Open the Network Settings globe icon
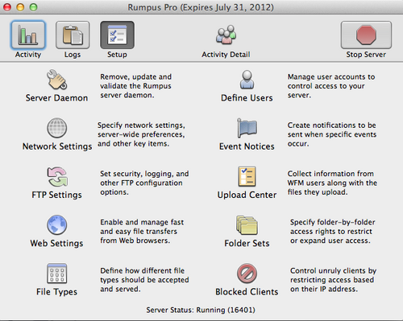Screen dimensions: 403x321 [56, 128]
